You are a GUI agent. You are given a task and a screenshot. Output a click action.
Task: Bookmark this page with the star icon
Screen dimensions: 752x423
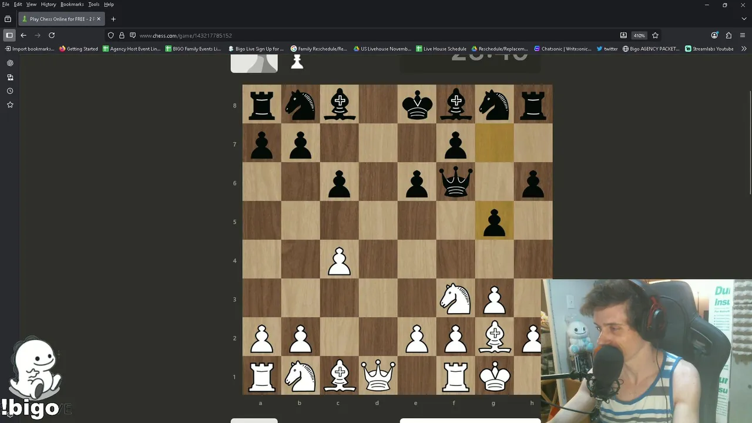[655, 35]
